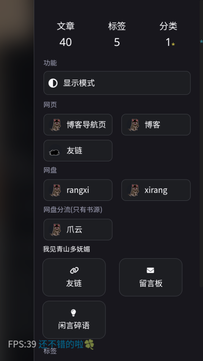
Task: Open the 博客导航页 link
Action: pos(78,125)
